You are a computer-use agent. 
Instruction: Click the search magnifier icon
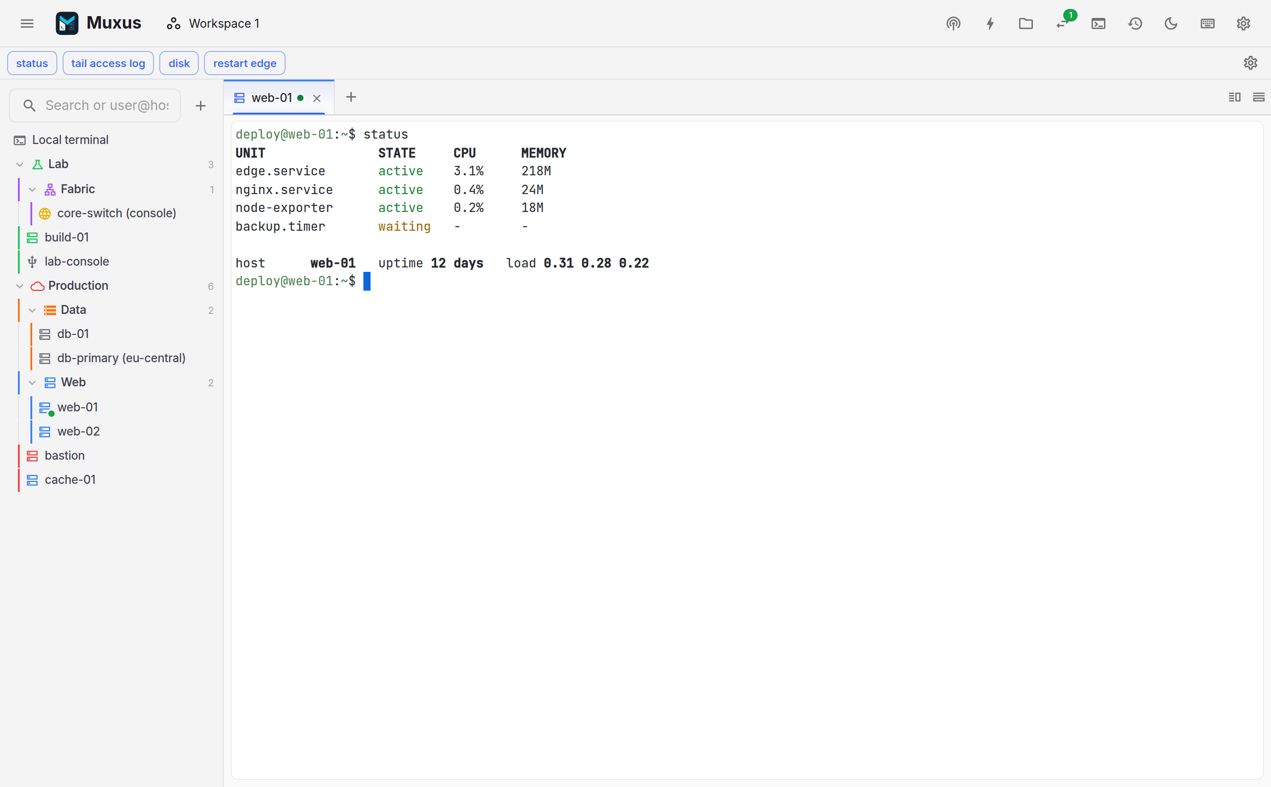point(30,106)
